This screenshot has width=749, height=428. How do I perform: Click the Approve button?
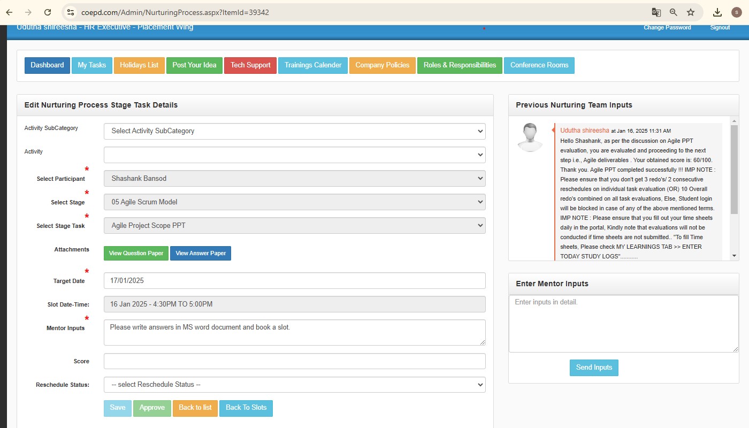pyautogui.click(x=152, y=408)
